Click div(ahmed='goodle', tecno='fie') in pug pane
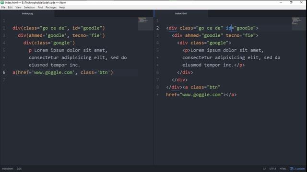Screen dimensions: 307x172 61,35
